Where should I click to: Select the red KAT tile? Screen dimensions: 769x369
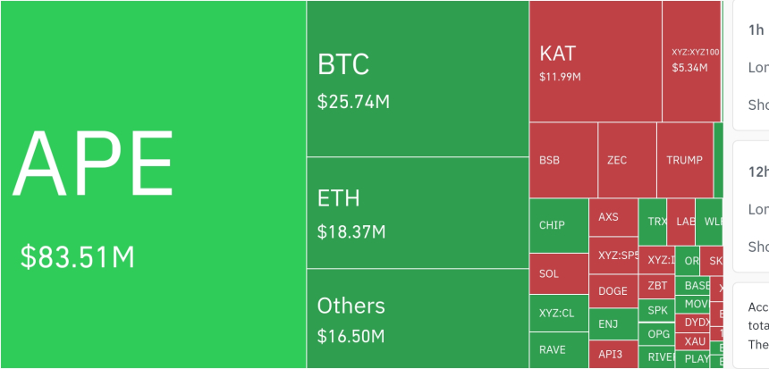[595, 61]
